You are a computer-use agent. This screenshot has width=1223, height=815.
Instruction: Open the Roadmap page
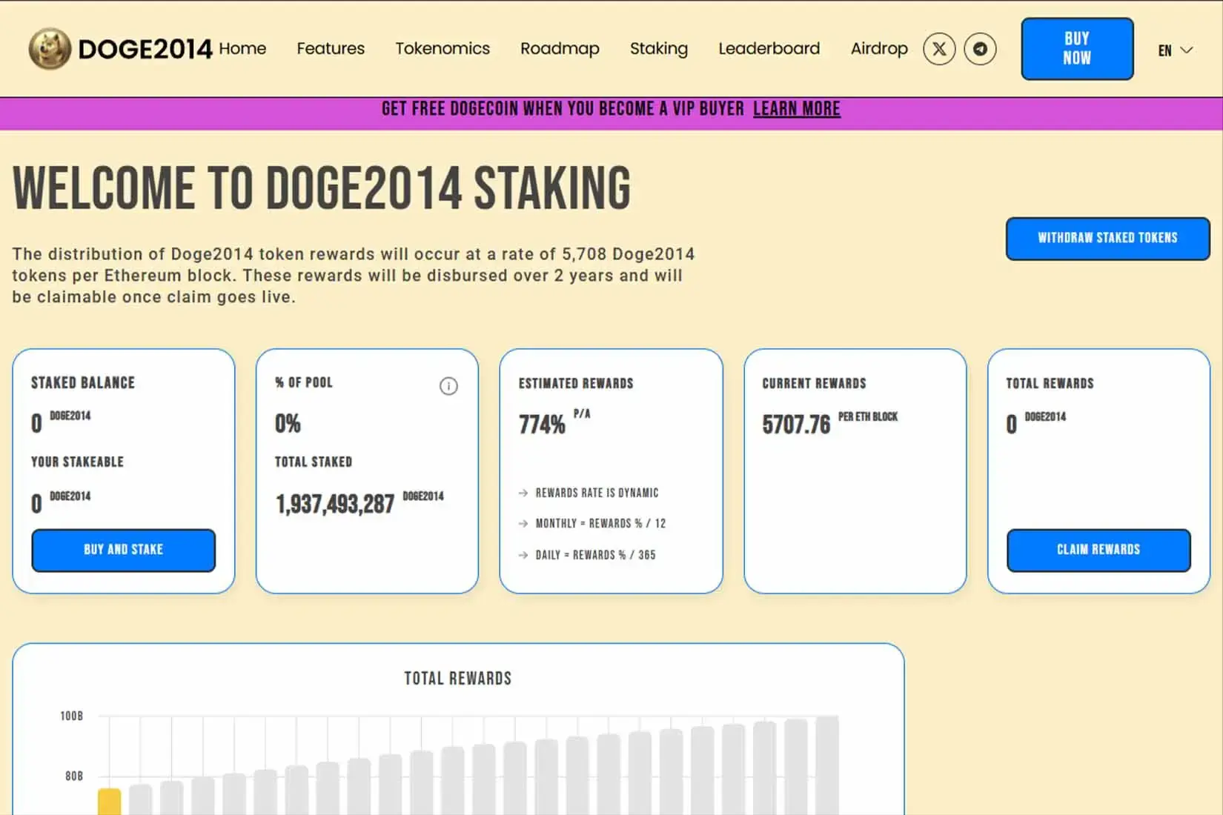point(560,49)
